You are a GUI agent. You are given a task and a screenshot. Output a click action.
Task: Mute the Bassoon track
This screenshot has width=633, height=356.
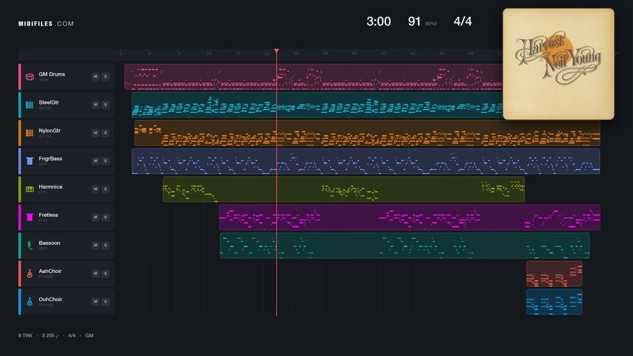(x=95, y=245)
